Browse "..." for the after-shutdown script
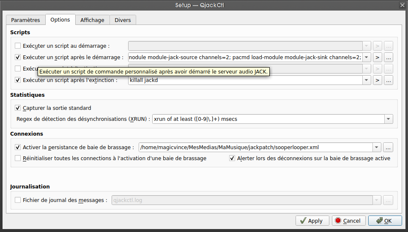Viewport: 408px width, 232px height. [x=389, y=80]
